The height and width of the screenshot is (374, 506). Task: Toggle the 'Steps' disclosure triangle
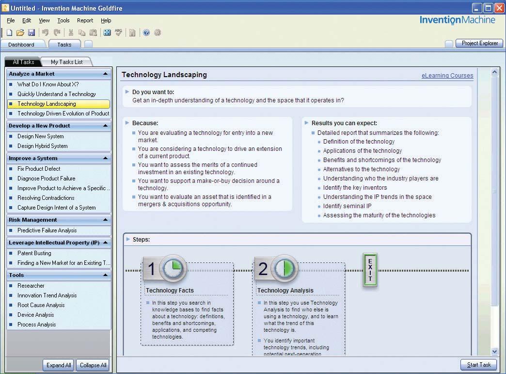[128, 239]
